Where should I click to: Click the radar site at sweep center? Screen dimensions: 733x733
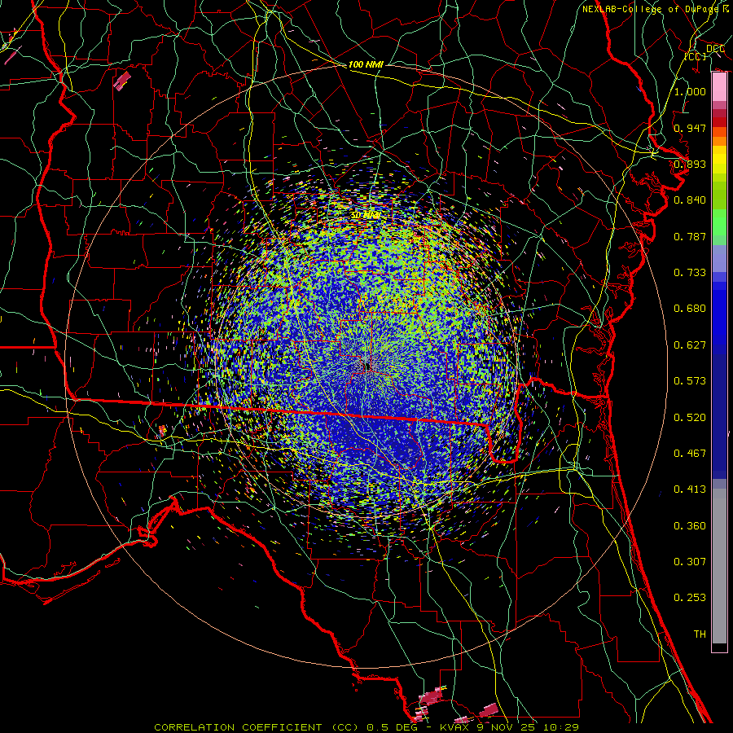[x=367, y=367]
